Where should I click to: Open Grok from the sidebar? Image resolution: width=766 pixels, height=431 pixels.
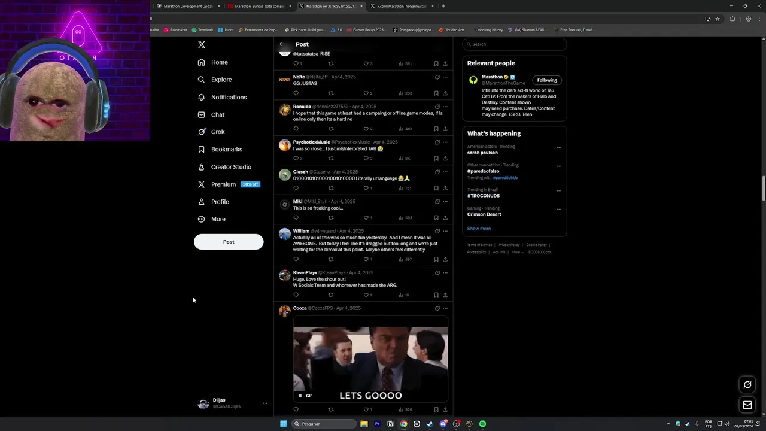coord(211,132)
